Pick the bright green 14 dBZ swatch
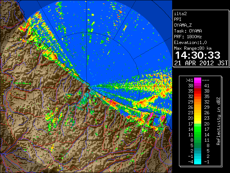Screen dimensions: 230x173 click(x=198, y=129)
